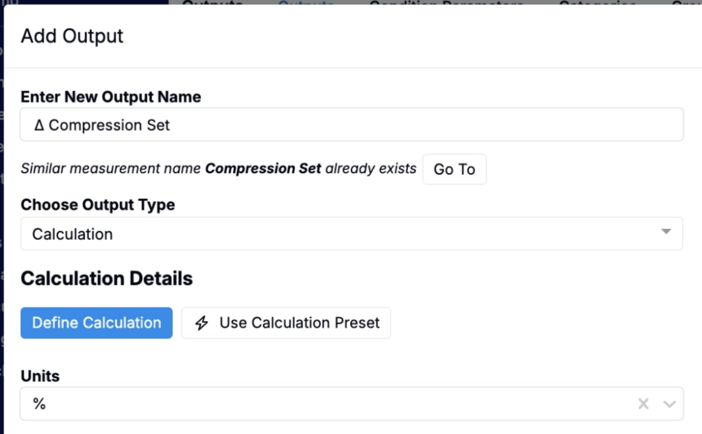Choose Use Calculation Preset
Screen dimensions: 702x434
coord(286,323)
